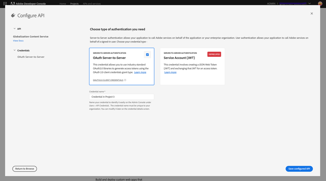Image resolution: width=326 pixels, height=181 pixels.
Task: Select OAuth Server-to-Server in sidebar
Action: coord(31,57)
